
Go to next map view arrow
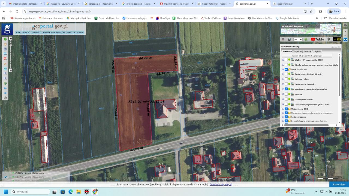pos(5,93)
